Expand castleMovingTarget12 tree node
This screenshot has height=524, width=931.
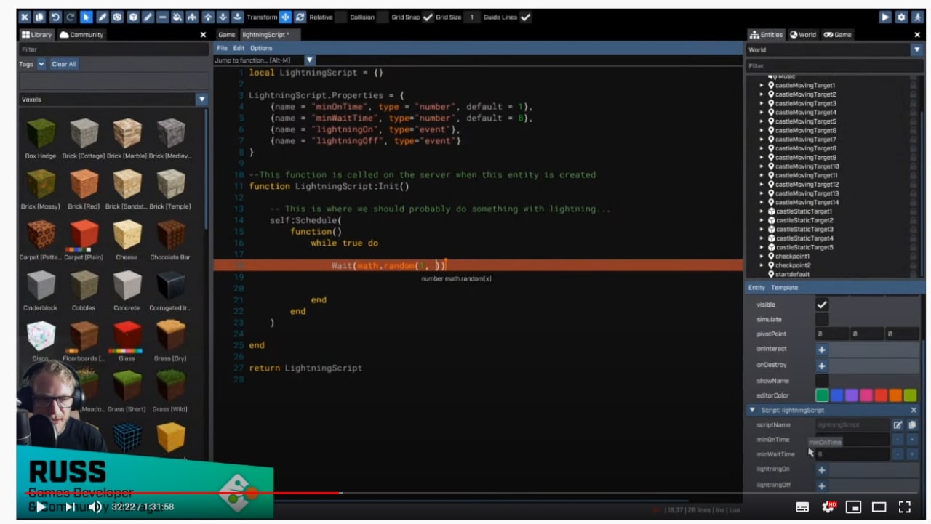tap(762, 185)
